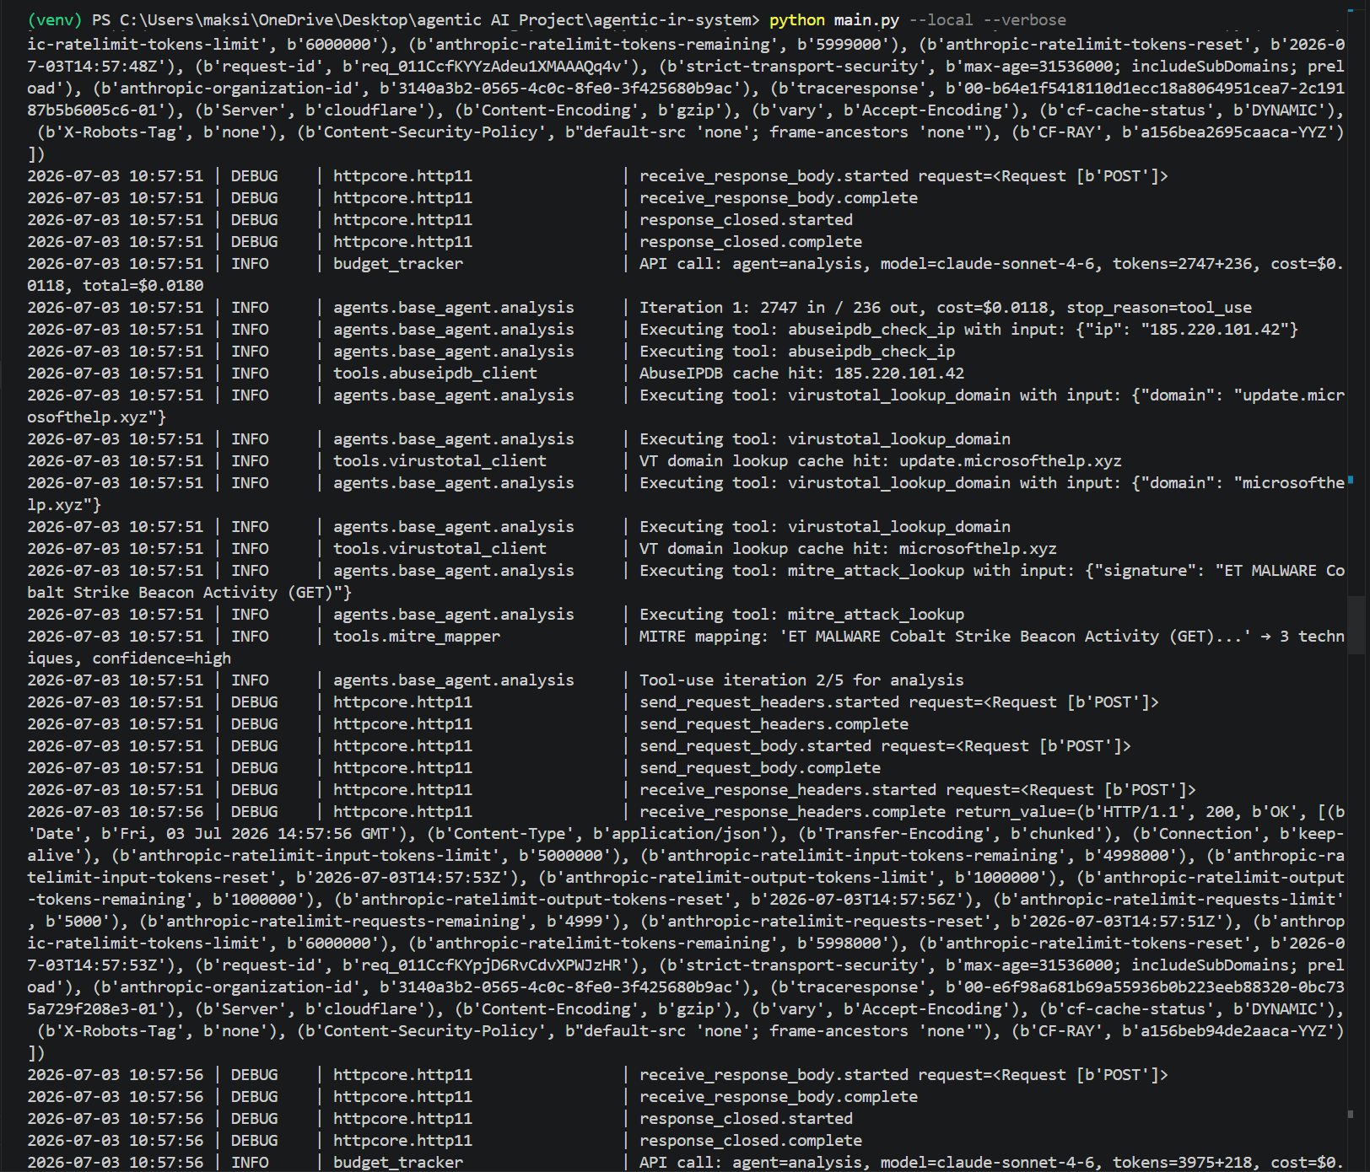1370x1172 pixels.
Task: Click 'receive_response_body.complete' at 10:57:56
Action: (779, 1097)
